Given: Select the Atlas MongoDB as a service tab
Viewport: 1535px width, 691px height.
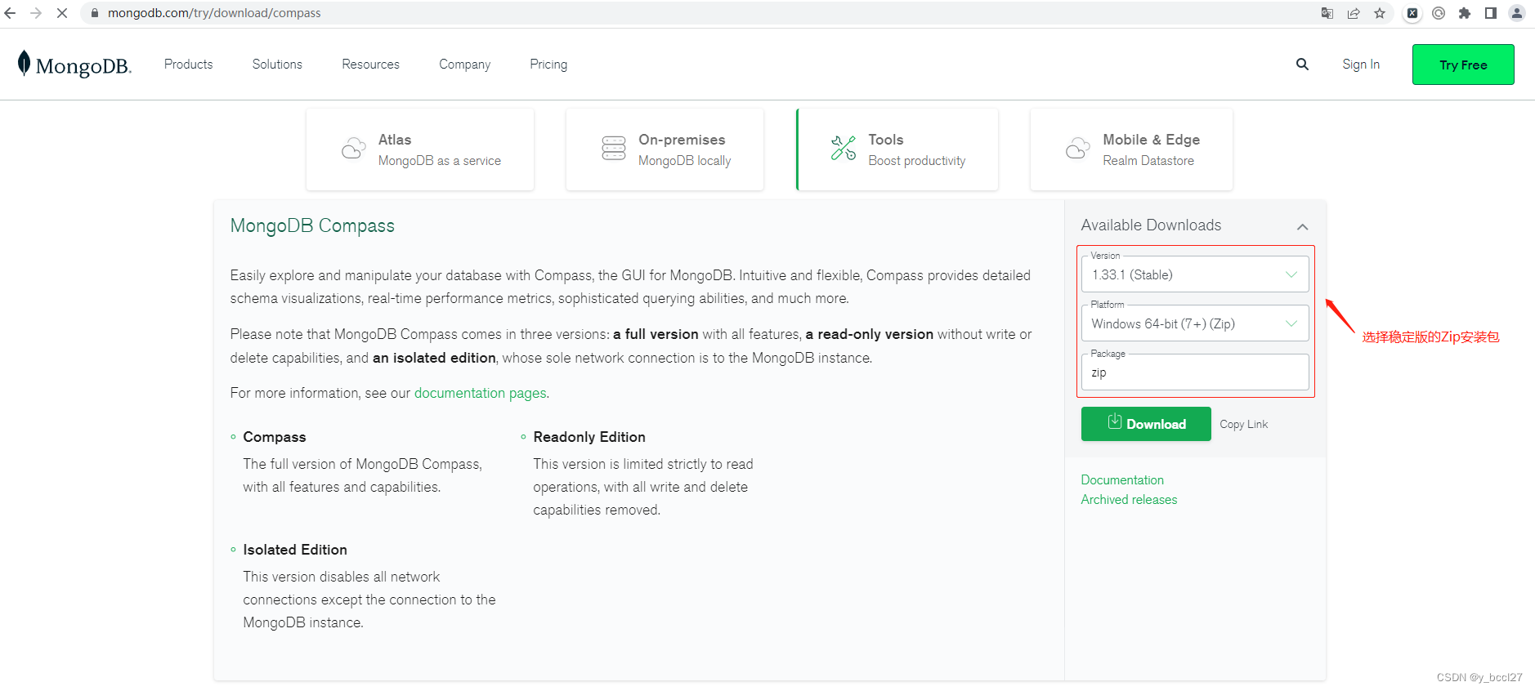Looking at the screenshot, I should coord(420,149).
